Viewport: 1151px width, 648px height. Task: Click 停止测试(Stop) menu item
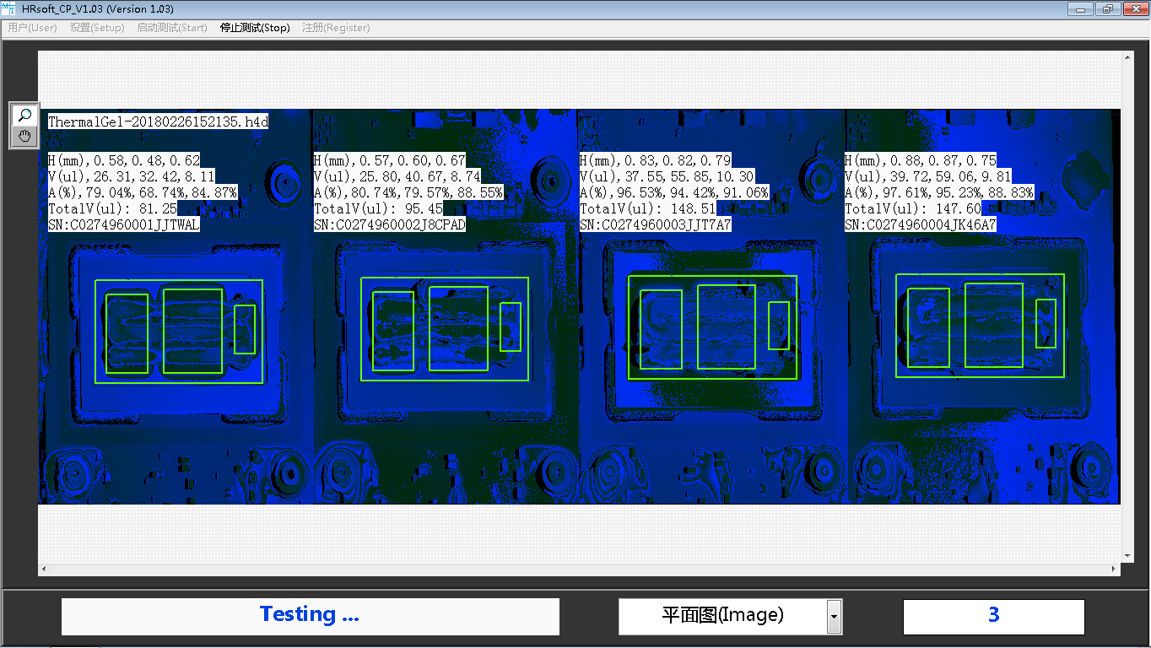point(255,28)
